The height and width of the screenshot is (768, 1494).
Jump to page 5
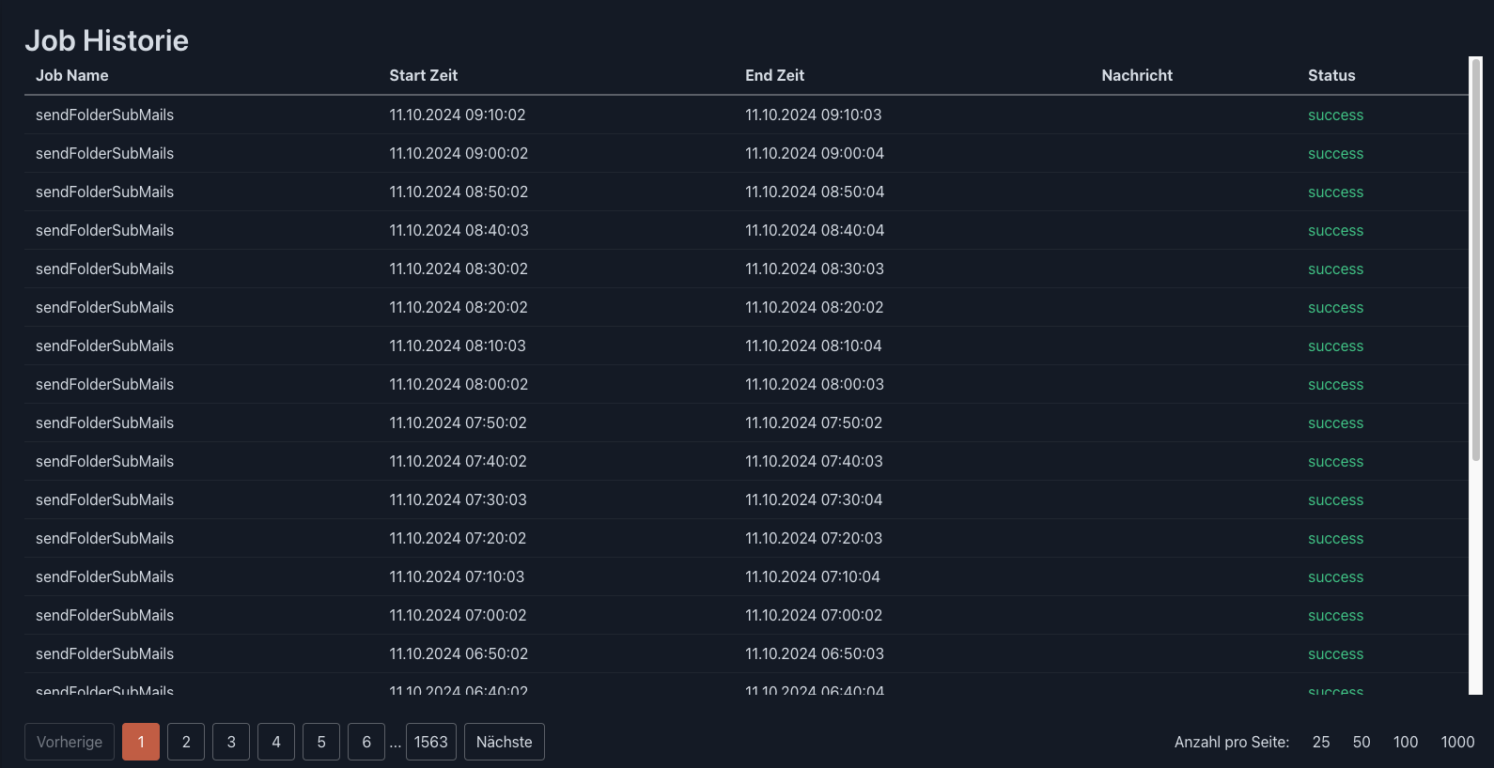[x=321, y=742]
